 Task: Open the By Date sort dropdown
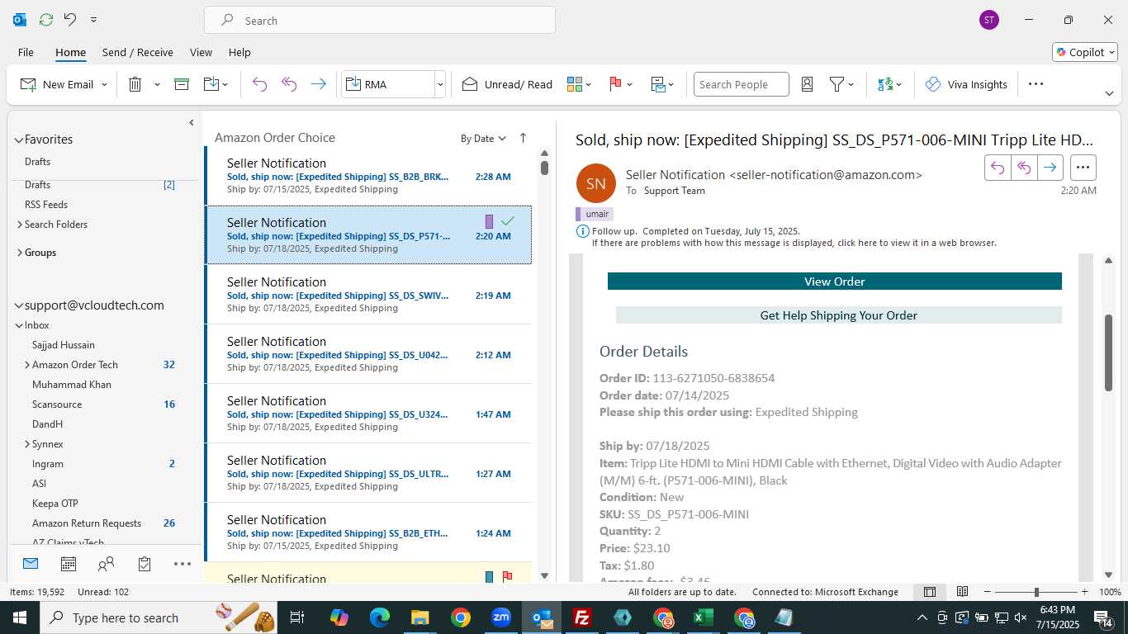(483, 139)
